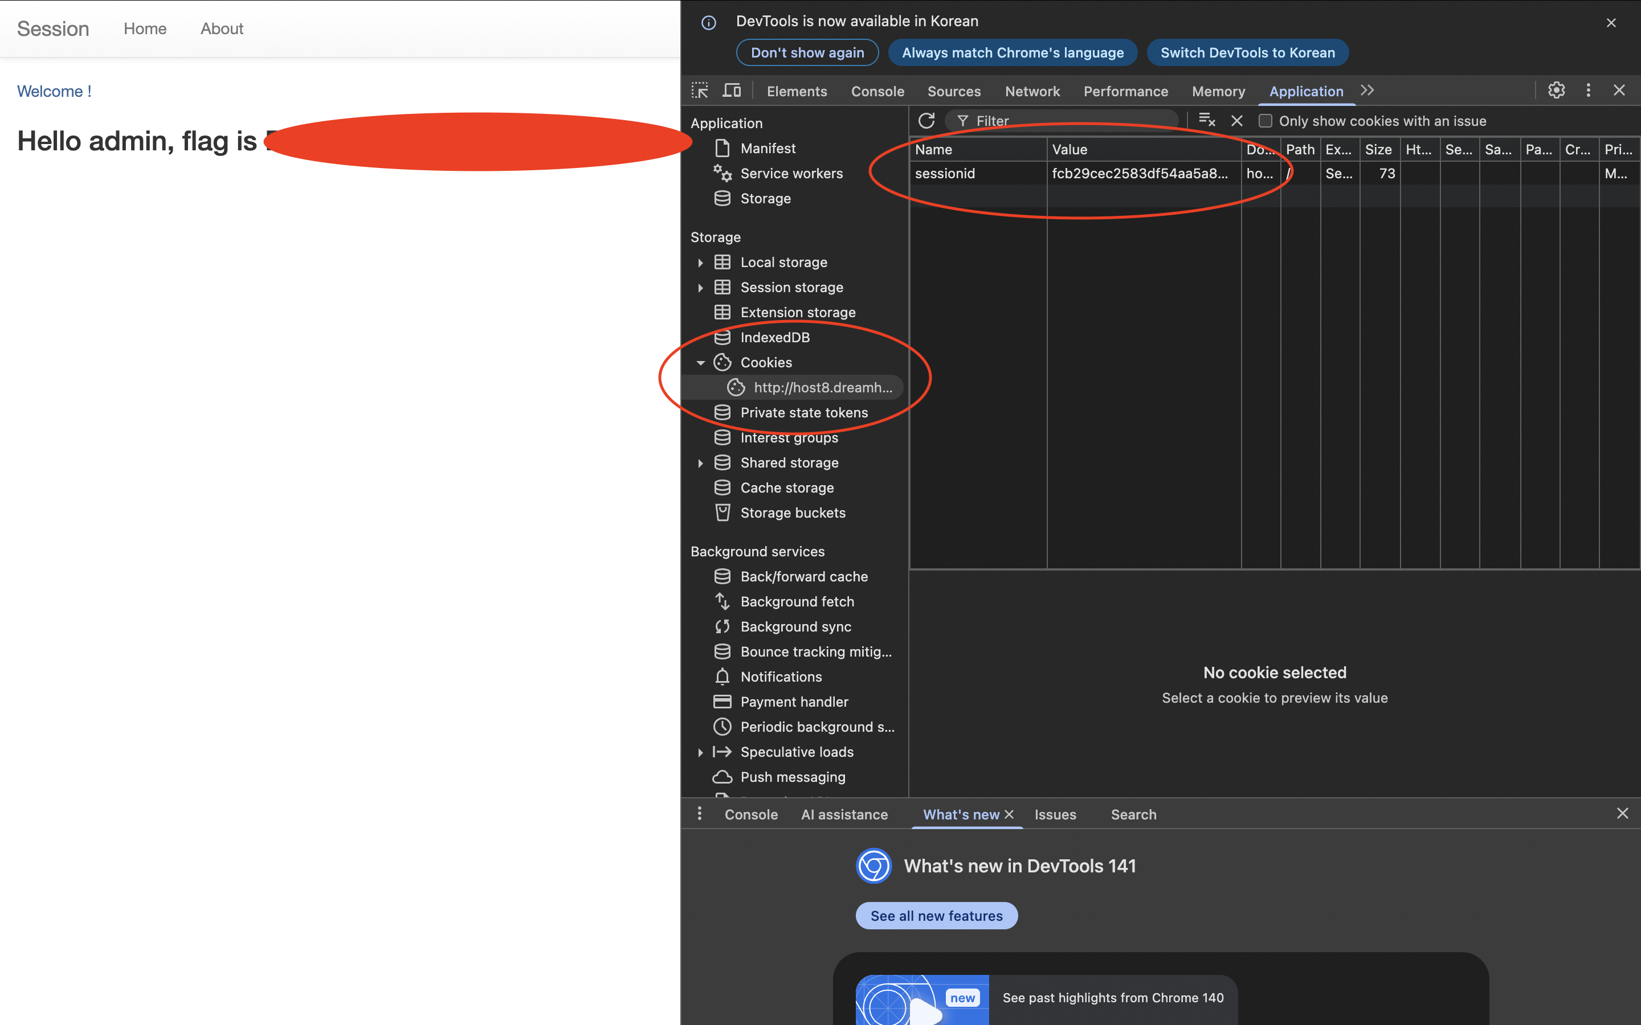This screenshot has height=1025, width=1641.
Task: Toggle the device toolbar
Action: coord(732,89)
